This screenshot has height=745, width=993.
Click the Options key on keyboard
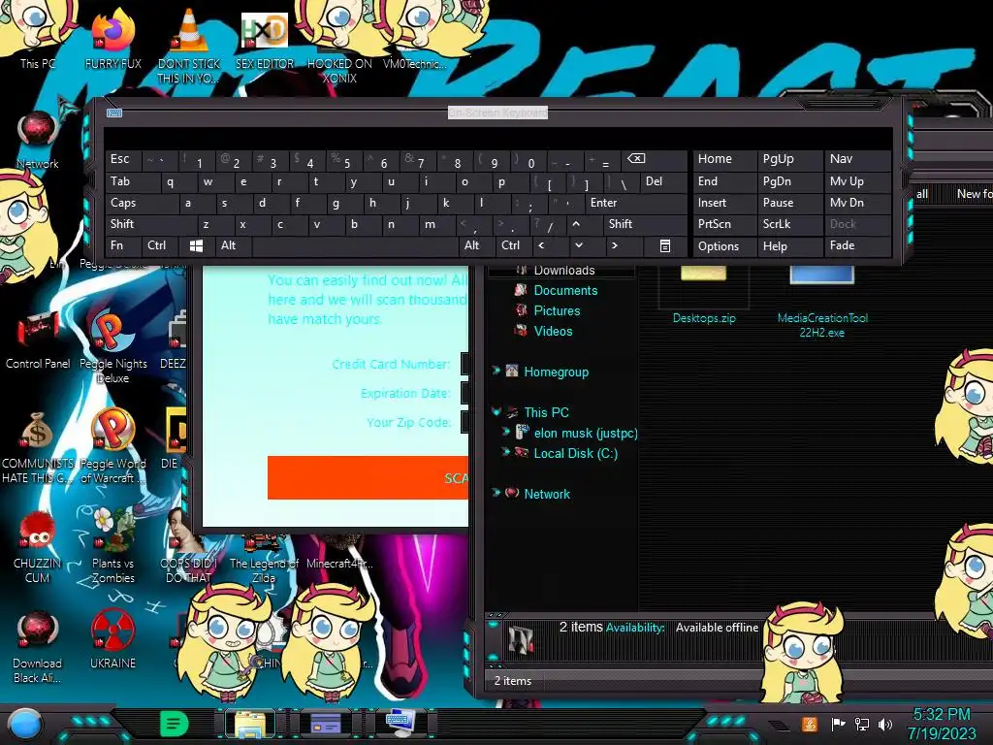pos(723,245)
